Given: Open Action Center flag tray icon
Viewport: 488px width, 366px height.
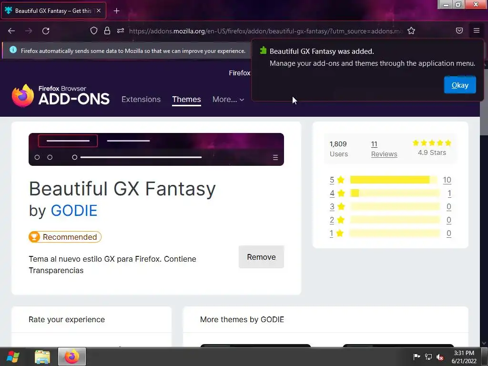Looking at the screenshot, I should pyautogui.click(x=417, y=356).
